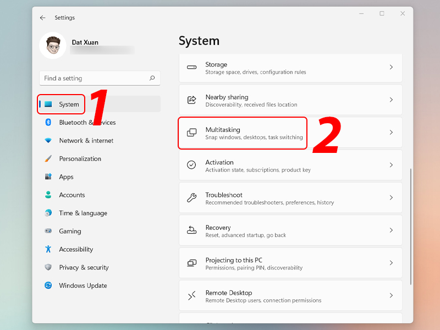The width and height of the screenshot is (440, 330).
Task: Select System in the sidebar
Action: (x=100, y=104)
